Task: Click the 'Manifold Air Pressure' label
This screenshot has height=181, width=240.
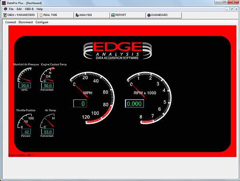Action: pos(26,64)
